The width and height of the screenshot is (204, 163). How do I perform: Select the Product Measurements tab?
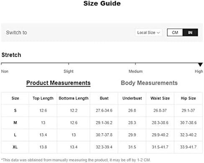[x=59, y=83]
